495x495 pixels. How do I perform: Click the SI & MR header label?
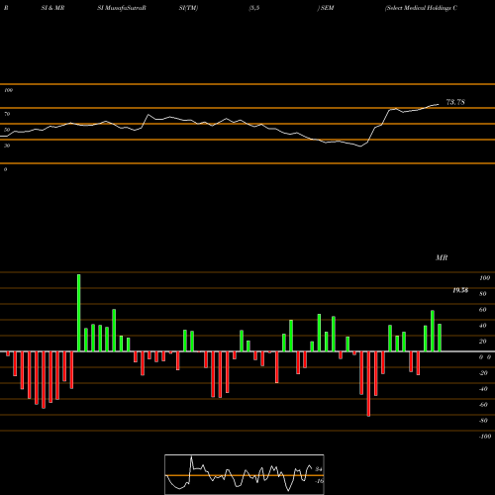52,8
